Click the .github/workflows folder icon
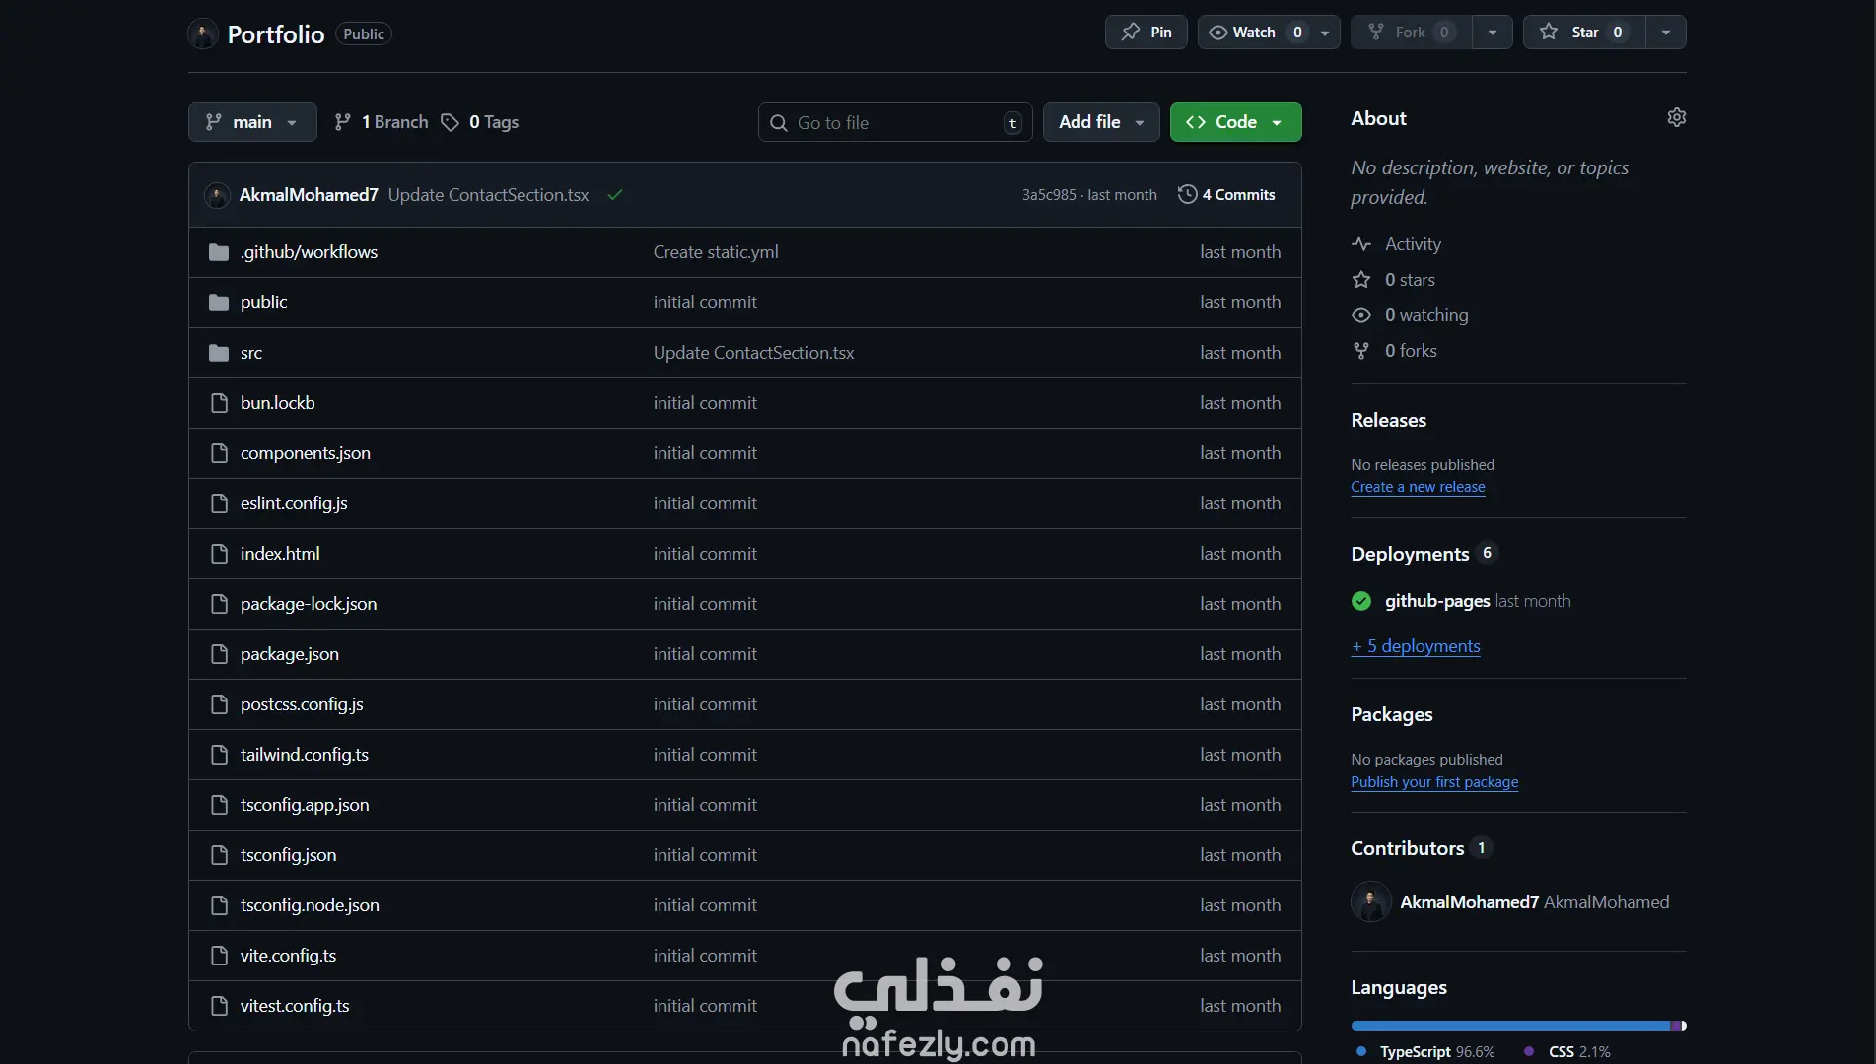1876x1064 pixels. 219,253
